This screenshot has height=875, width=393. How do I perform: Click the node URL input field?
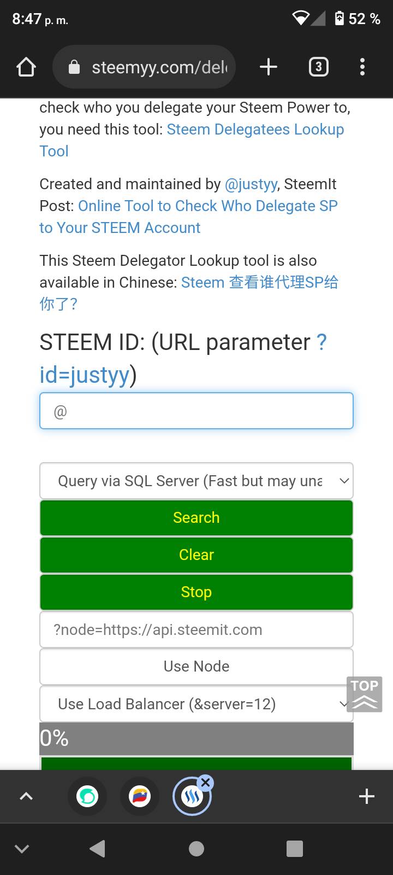196,629
